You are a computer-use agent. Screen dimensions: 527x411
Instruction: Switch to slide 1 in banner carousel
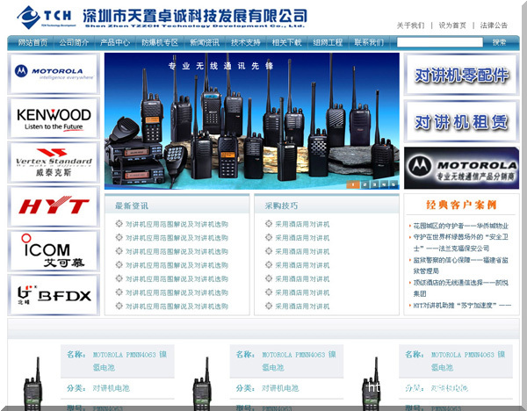click(353, 184)
